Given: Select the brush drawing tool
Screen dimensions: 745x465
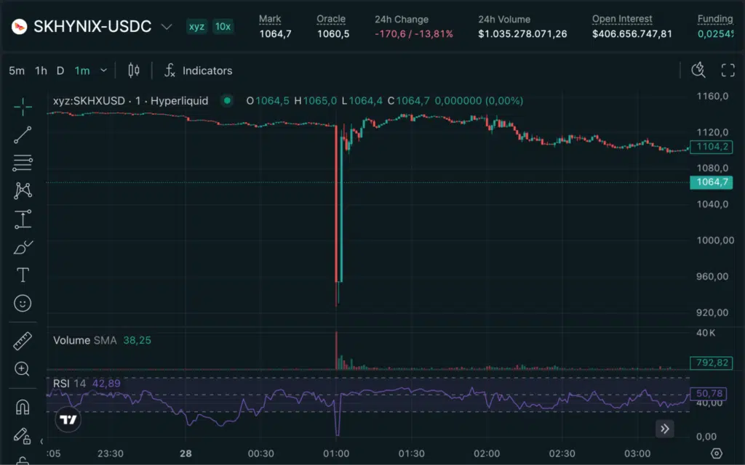Looking at the screenshot, I should [23, 247].
